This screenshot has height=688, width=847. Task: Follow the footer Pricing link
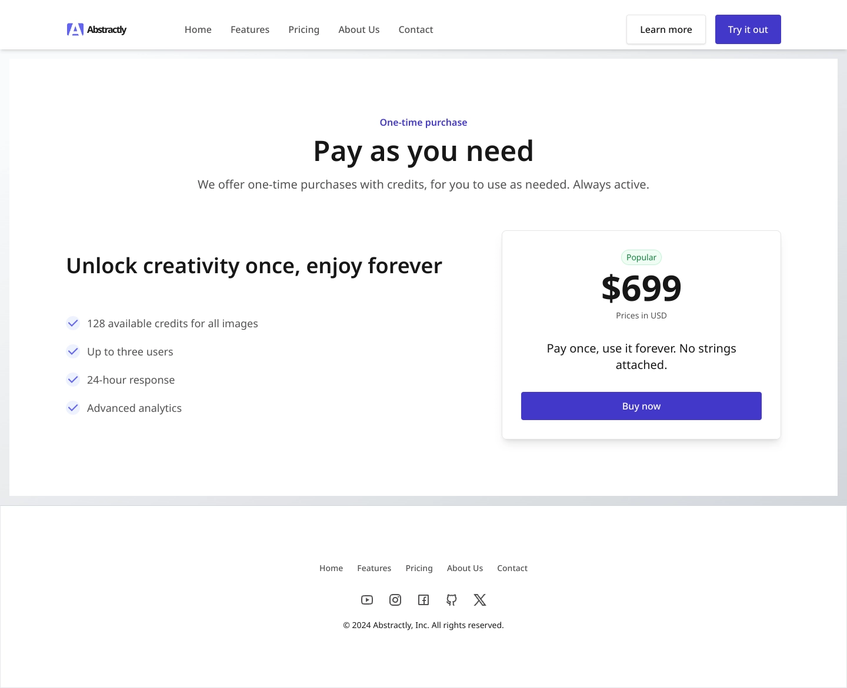419,568
